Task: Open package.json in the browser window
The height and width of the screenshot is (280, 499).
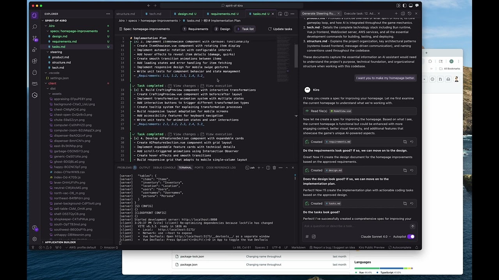Action: [x=189, y=265]
